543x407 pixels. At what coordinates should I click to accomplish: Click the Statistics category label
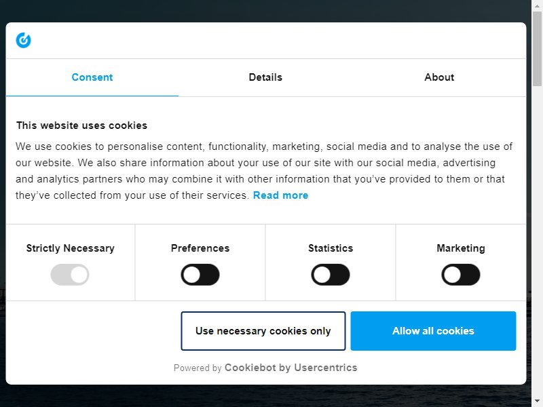point(331,248)
